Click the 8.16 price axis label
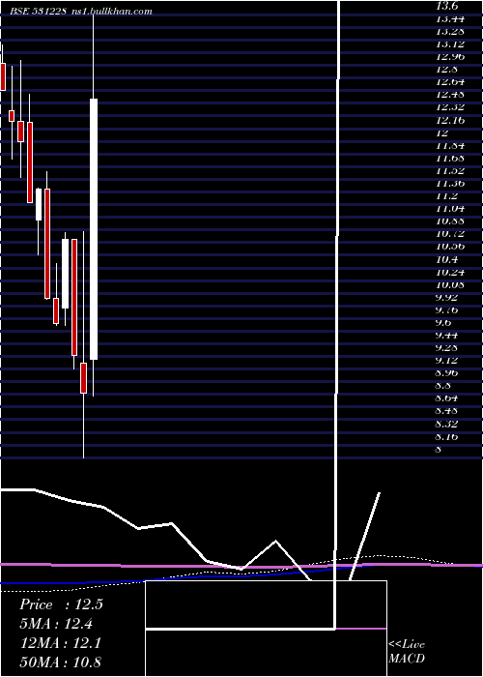The image size is (483, 677). pos(446,436)
